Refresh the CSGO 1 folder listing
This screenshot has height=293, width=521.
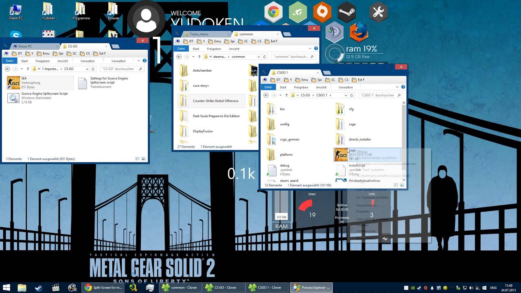pyautogui.click(x=351, y=95)
